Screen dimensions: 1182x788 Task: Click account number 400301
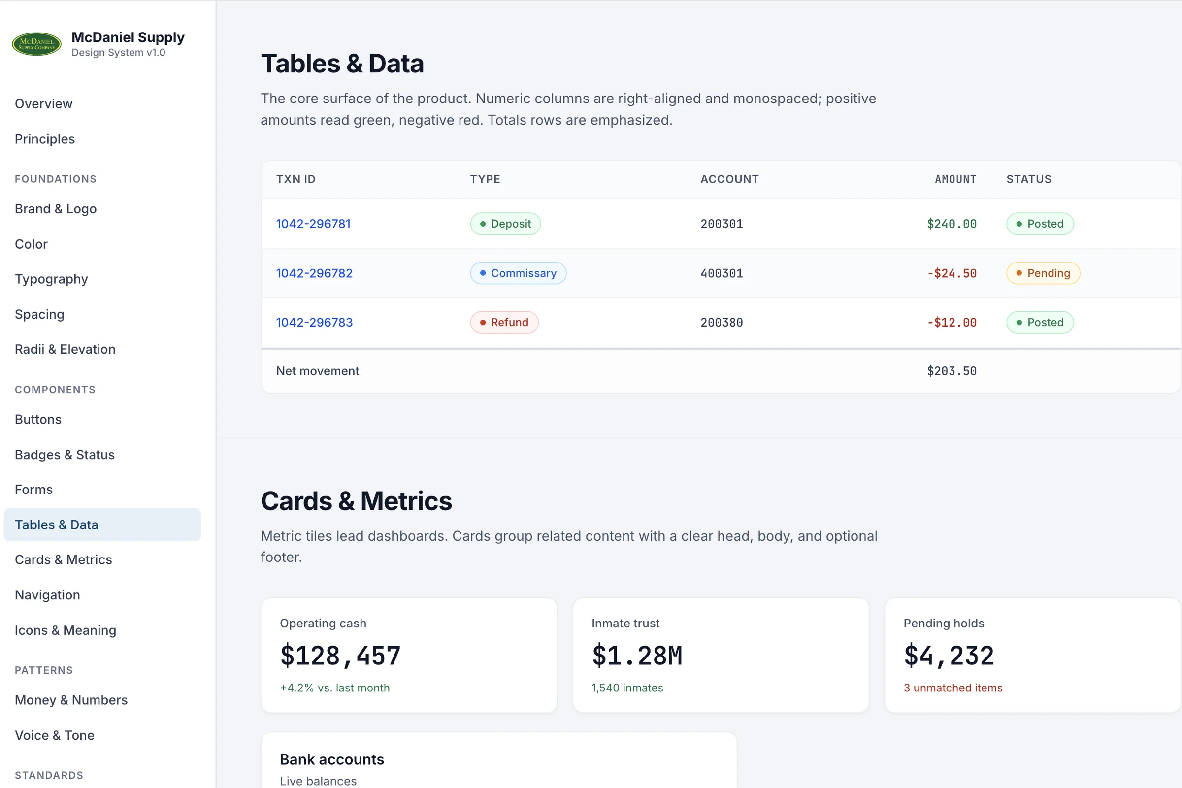click(x=722, y=273)
